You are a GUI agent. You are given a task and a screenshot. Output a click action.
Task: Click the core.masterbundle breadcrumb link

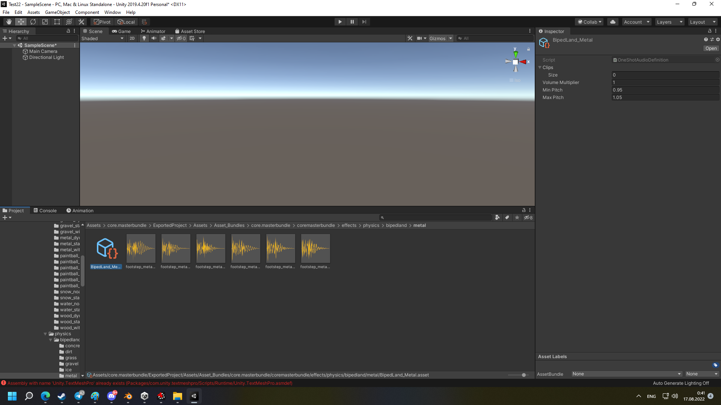127,225
